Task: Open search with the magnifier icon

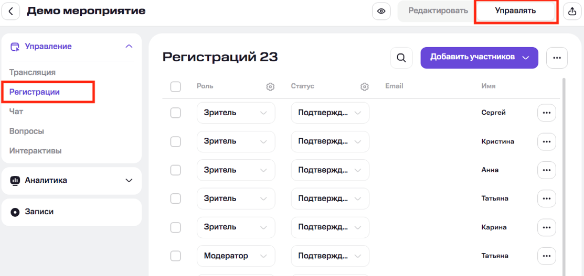Action: point(401,58)
